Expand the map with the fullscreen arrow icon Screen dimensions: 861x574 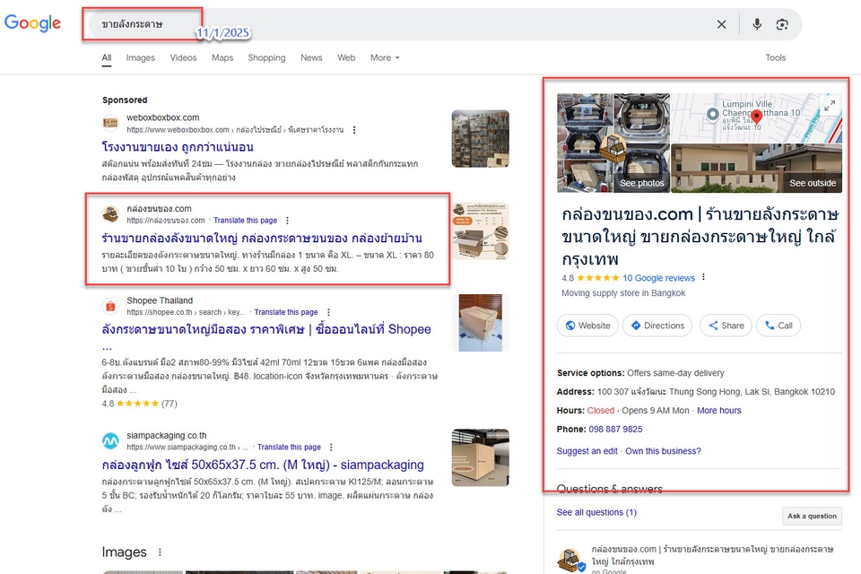[x=830, y=104]
